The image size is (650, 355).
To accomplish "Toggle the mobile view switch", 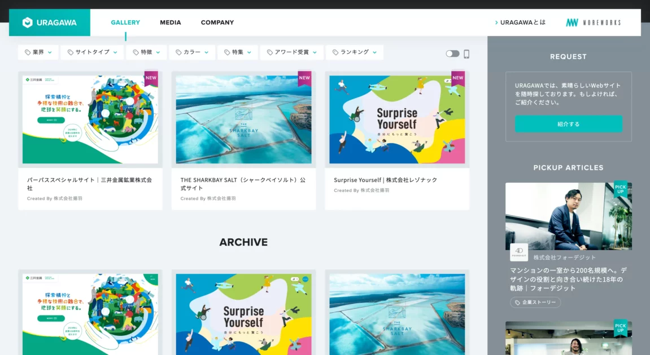I will (452, 54).
